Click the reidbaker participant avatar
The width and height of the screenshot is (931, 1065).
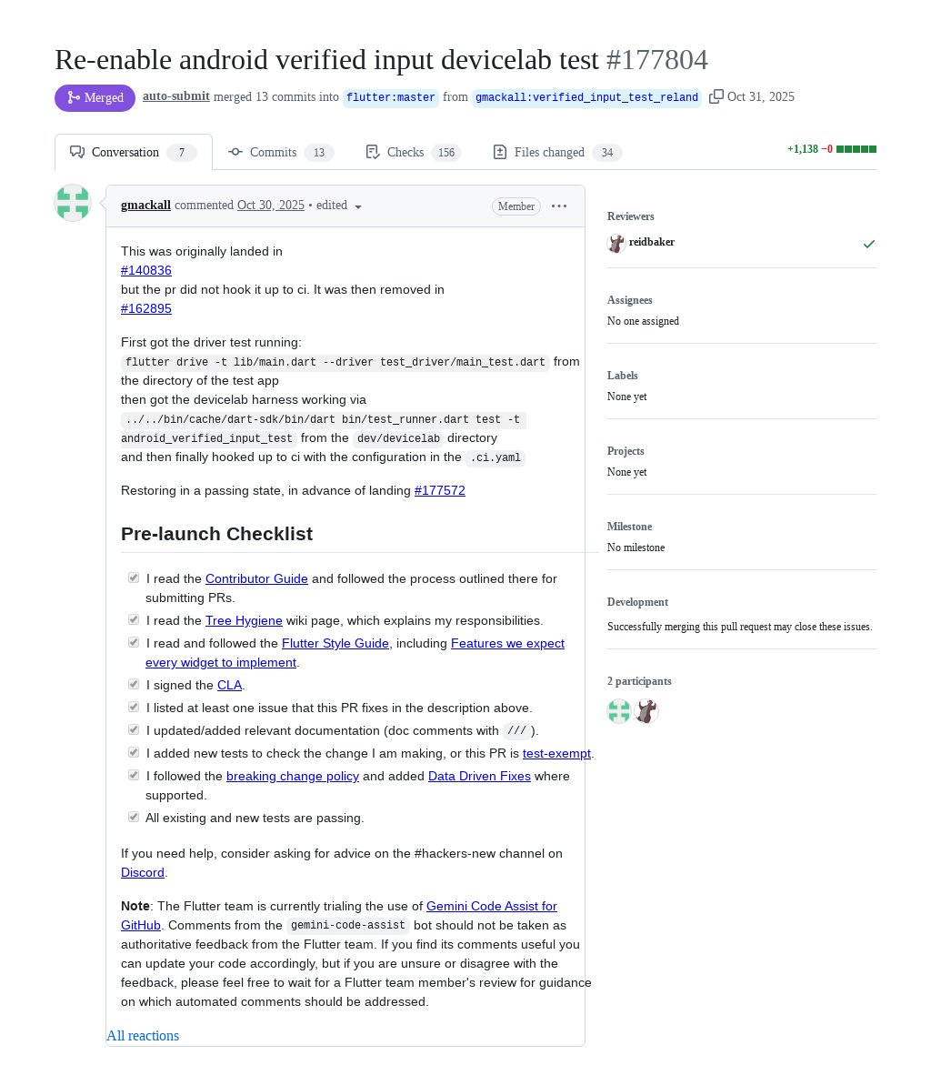click(646, 711)
